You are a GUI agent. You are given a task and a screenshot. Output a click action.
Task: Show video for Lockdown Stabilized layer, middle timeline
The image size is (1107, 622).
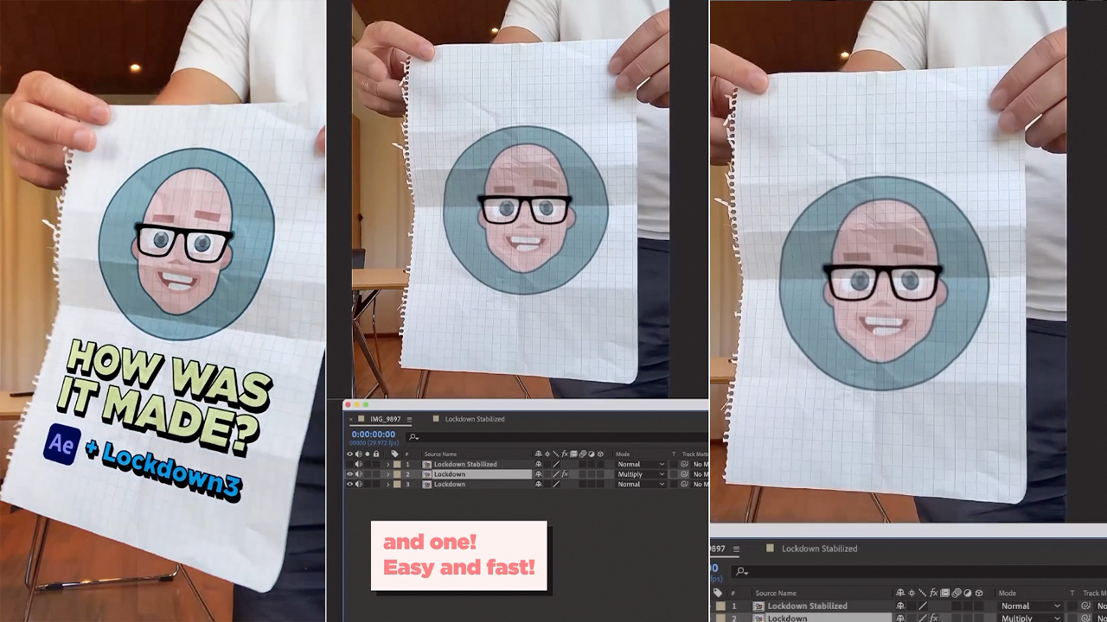(x=350, y=464)
